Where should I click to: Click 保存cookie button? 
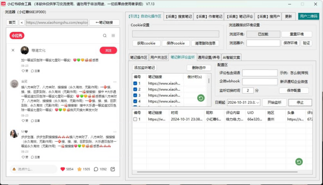click(175, 43)
